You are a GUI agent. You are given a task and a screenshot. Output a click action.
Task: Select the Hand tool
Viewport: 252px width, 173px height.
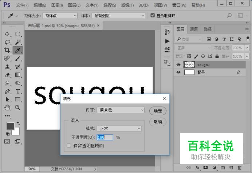point(7,107)
